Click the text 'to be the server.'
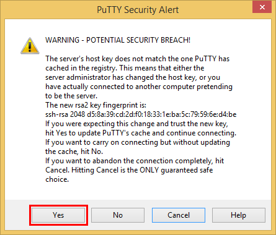 tap(71, 96)
